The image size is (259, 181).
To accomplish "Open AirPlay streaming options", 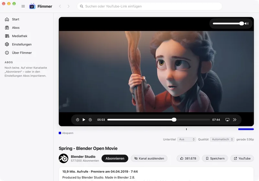I will coord(228,120).
